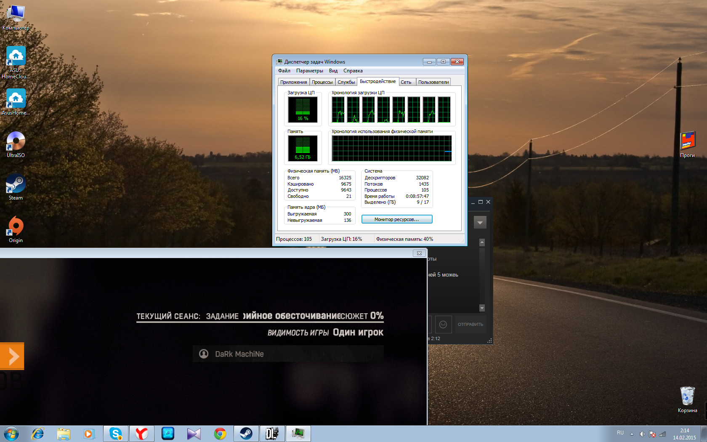
Task: Open the Параметры menu in Task Manager
Action: pyautogui.click(x=310, y=71)
